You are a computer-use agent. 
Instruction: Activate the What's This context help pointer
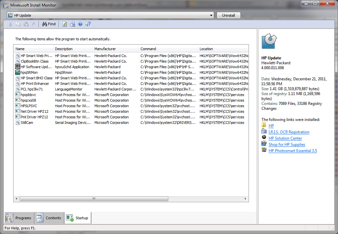click(x=88, y=24)
